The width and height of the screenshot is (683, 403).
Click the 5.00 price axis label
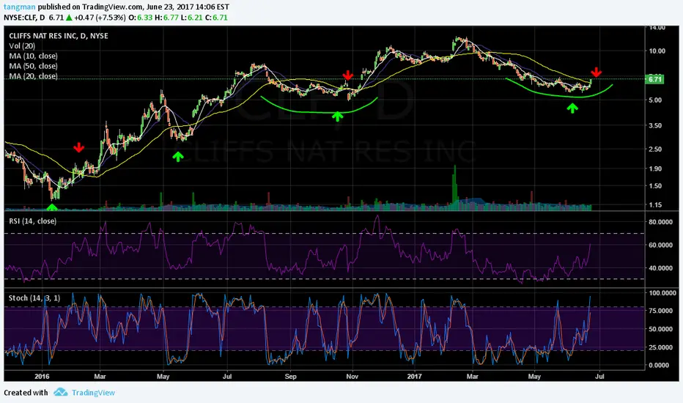click(x=657, y=100)
